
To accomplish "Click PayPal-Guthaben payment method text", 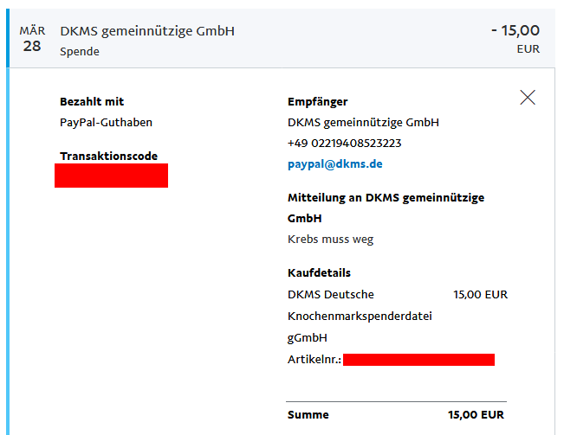I will (106, 123).
